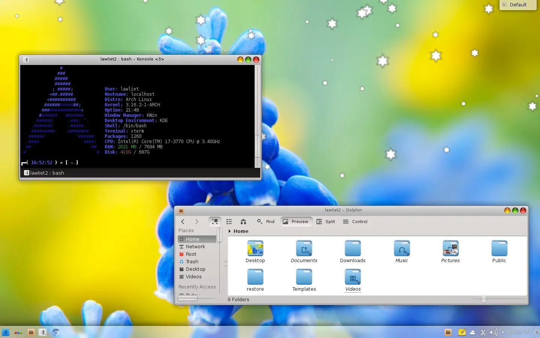Click the Default activity button

pyautogui.click(x=518, y=5)
